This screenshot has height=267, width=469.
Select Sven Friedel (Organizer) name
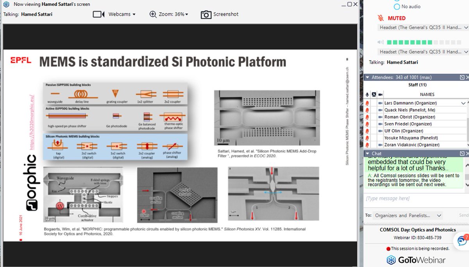click(x=408, y=124)
